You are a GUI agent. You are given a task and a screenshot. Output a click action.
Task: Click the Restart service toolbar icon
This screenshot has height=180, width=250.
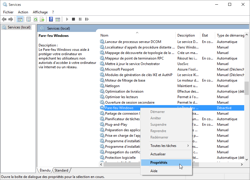87,19
